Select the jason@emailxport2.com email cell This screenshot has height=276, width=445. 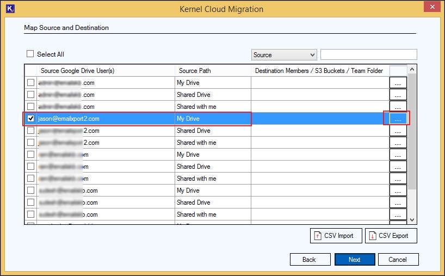[x=106, y=119]
